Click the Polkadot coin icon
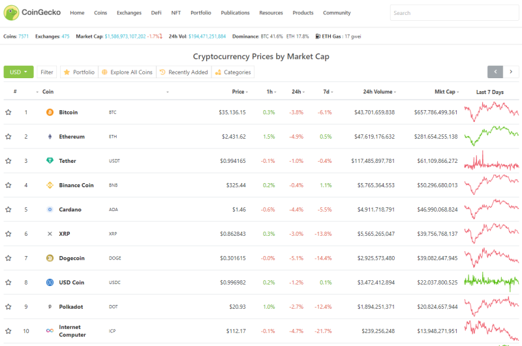Screen dimensions: 522x346 click(50, 306)
